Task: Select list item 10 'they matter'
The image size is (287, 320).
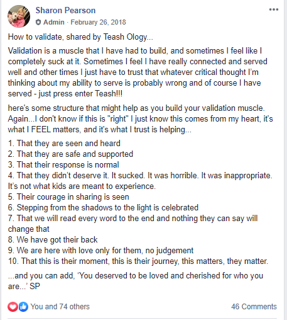Action: click(138, 261)
